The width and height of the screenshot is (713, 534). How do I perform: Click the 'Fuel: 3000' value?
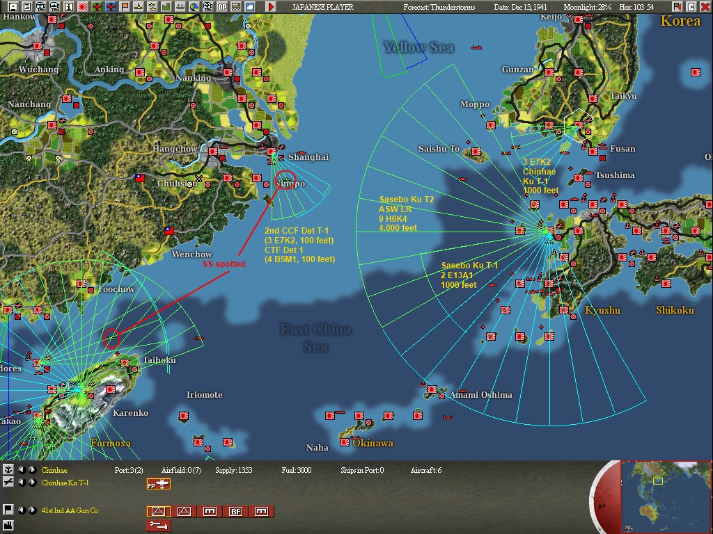pyautogui.click(x=297, y=471)
